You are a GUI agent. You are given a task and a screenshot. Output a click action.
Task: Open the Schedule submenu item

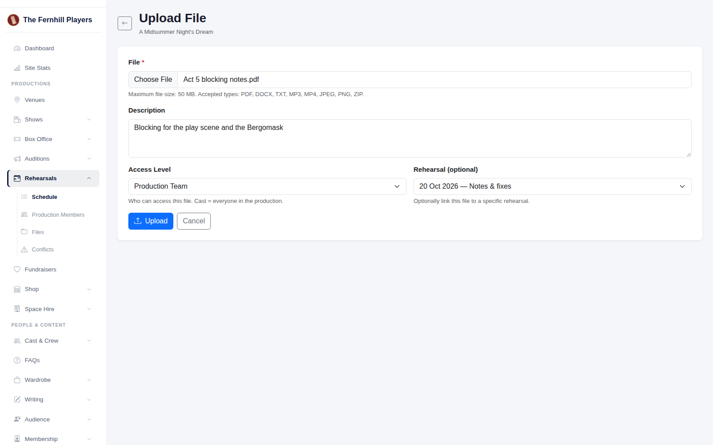[x=58, y=197]
